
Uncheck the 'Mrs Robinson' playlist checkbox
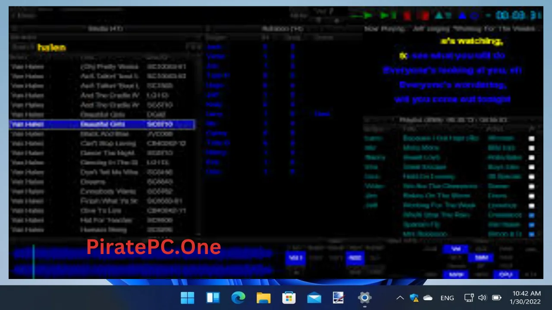[x=531, y=234]
